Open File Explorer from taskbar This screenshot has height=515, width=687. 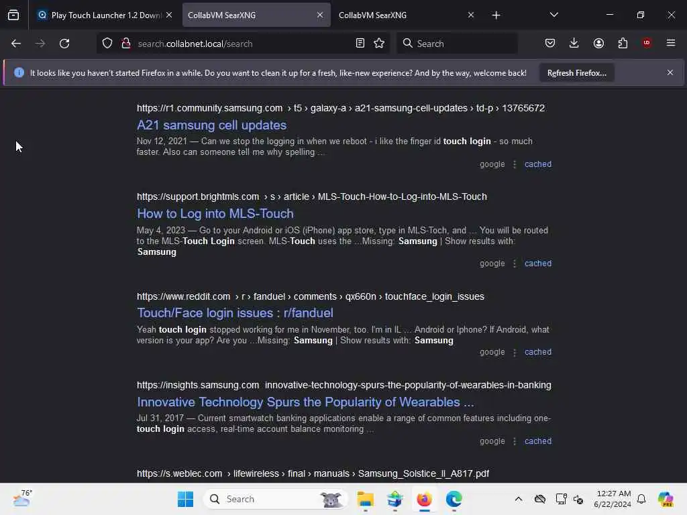tap(365, 499)
